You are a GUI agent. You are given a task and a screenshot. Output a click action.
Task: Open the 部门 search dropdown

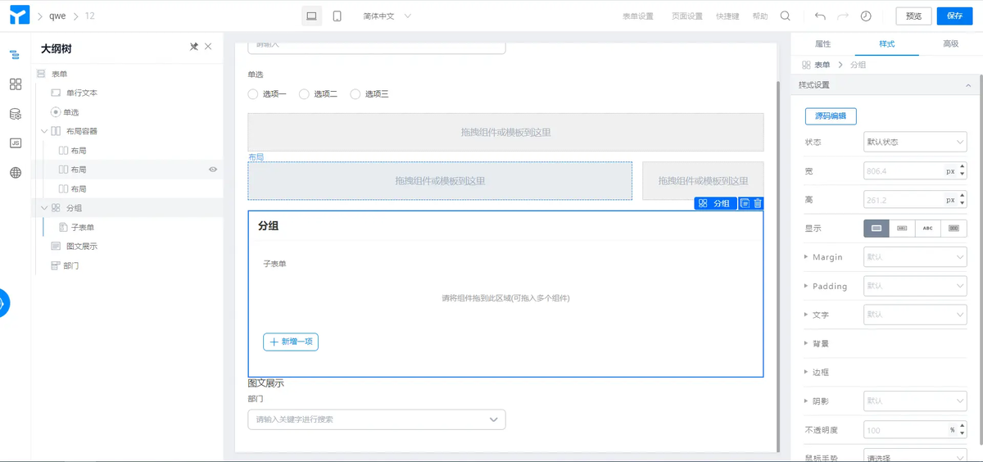(x=377, y=419)
